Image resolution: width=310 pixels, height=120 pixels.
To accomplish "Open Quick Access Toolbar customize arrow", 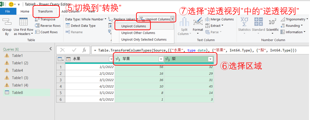I will (19, 4).
